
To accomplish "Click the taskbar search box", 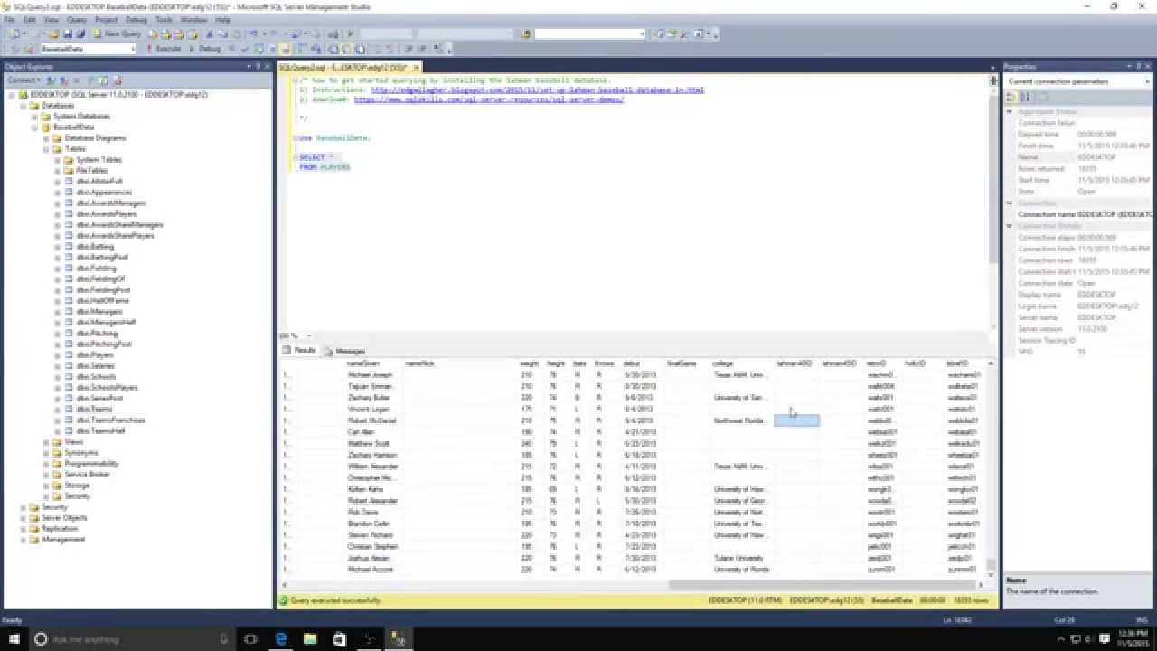I will tap(131, 639).
